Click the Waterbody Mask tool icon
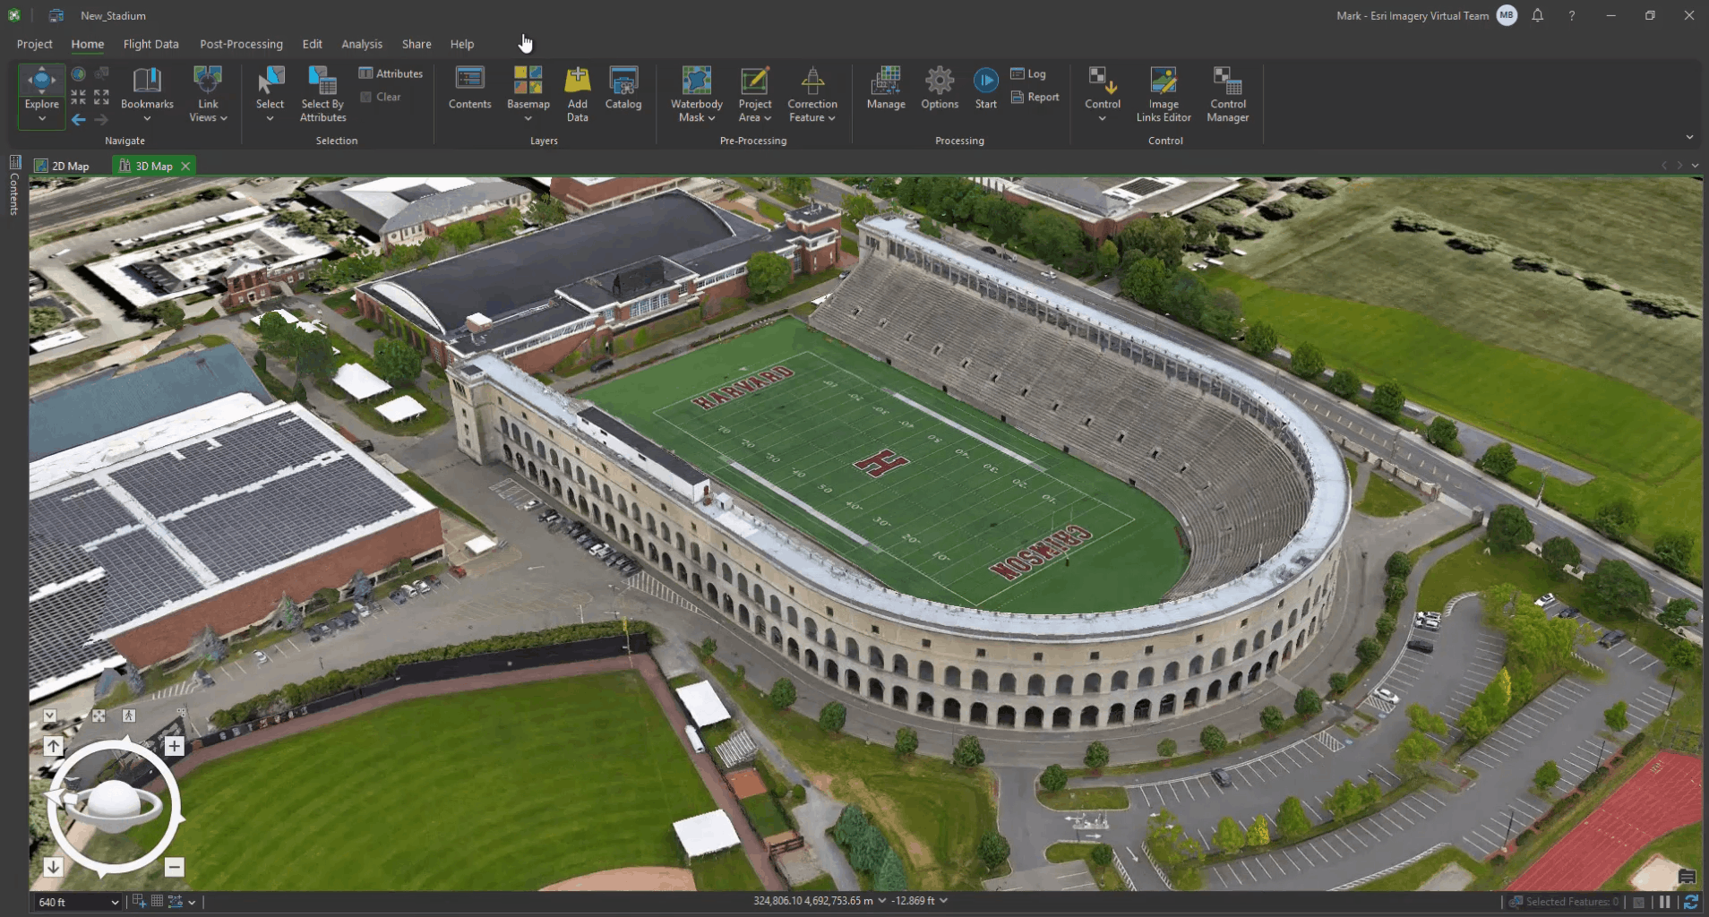 (x=696, y=81)
